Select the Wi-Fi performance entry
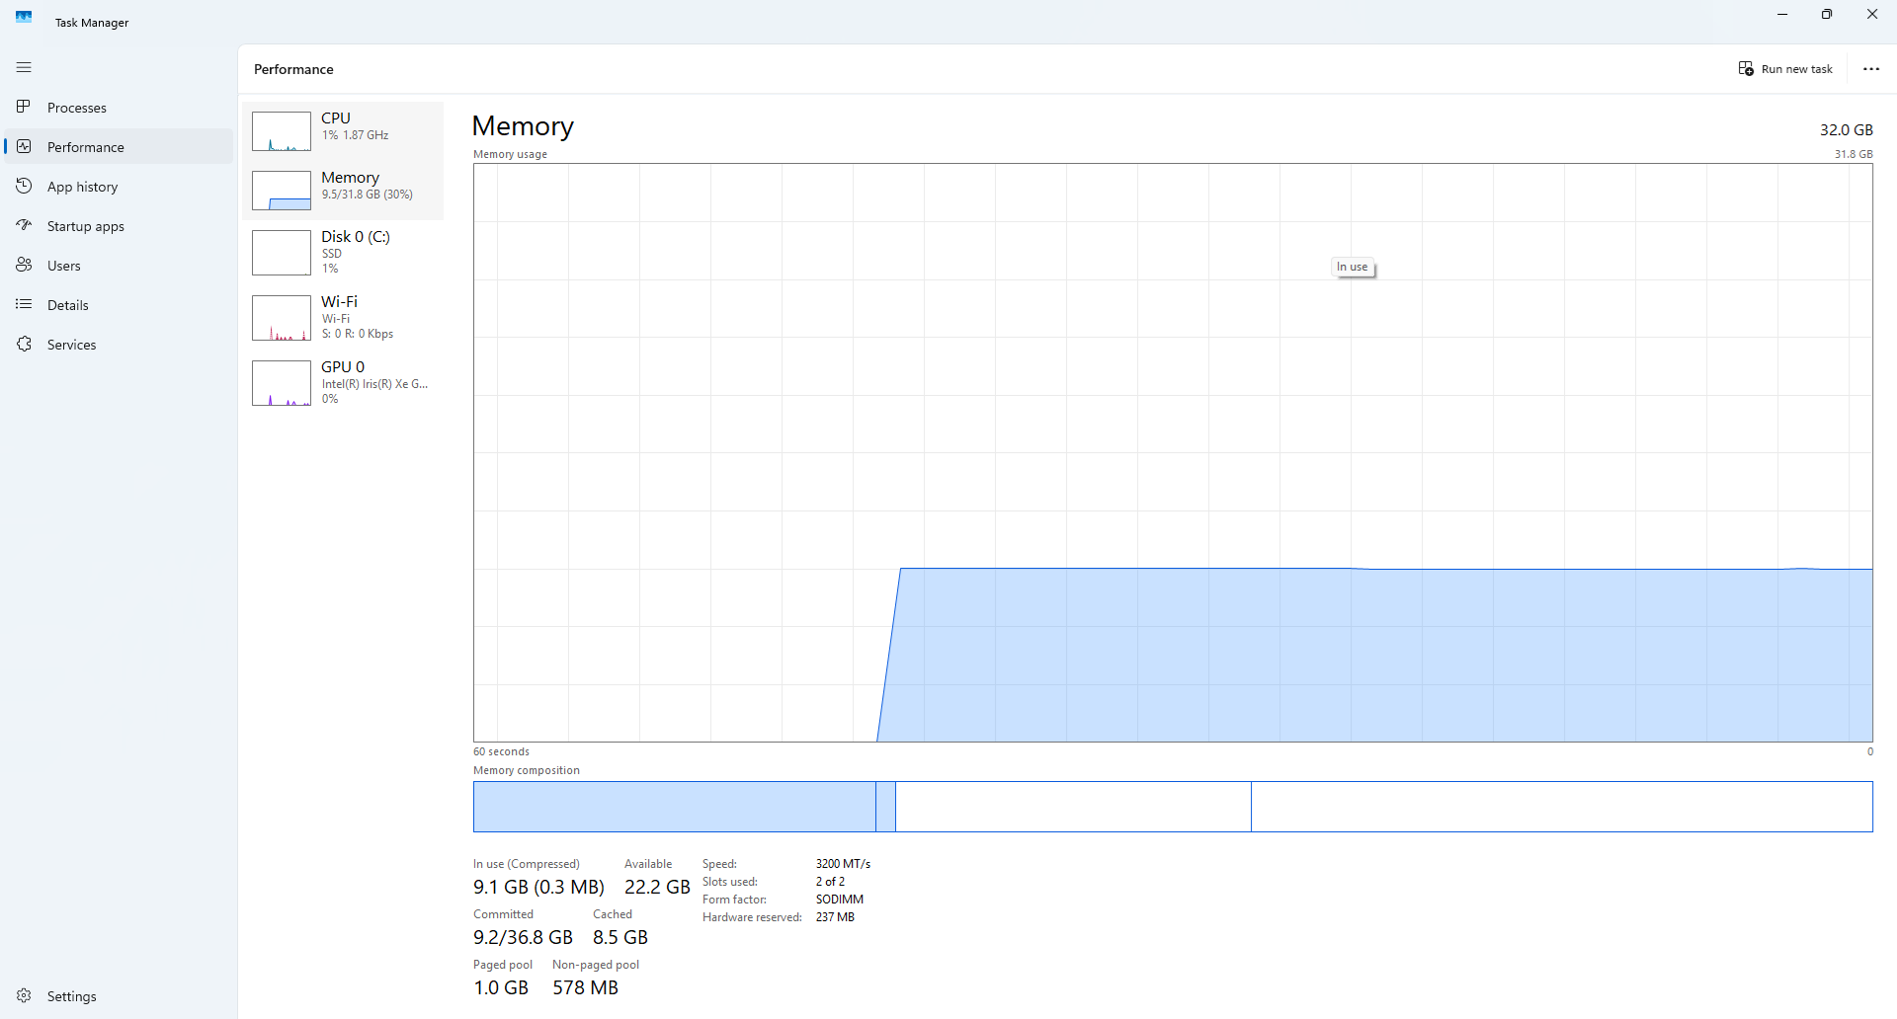 (343, 317)
